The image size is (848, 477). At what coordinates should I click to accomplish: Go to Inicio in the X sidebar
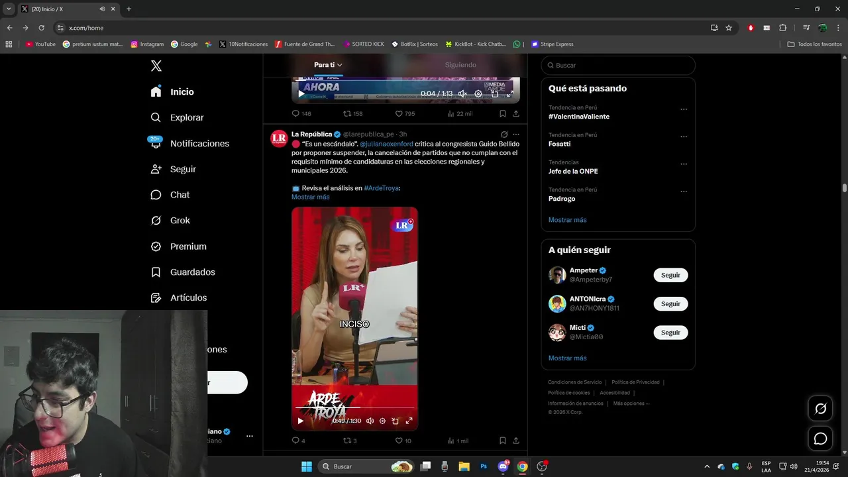(172, 92)
